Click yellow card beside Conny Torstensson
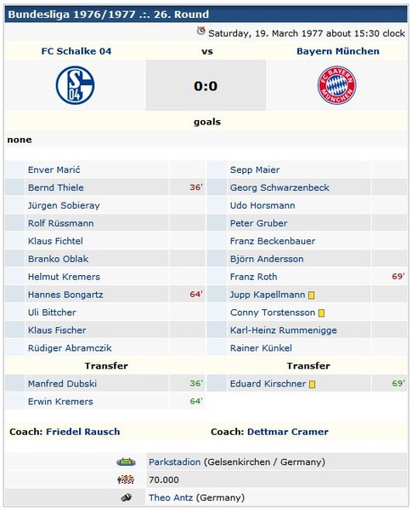Viewport: 412px width, 510px height. coord(321,313)
